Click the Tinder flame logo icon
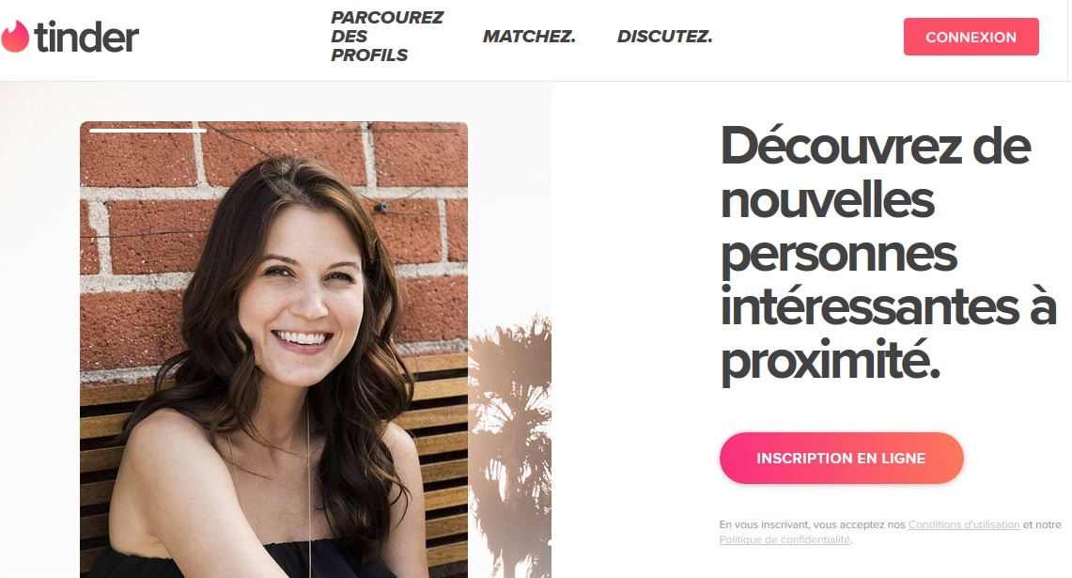The image size is (1072, 578). tap(14, 36)
